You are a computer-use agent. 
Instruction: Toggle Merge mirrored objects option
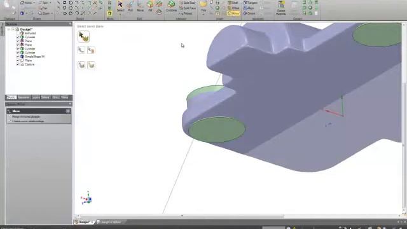[x=10, y=117]
